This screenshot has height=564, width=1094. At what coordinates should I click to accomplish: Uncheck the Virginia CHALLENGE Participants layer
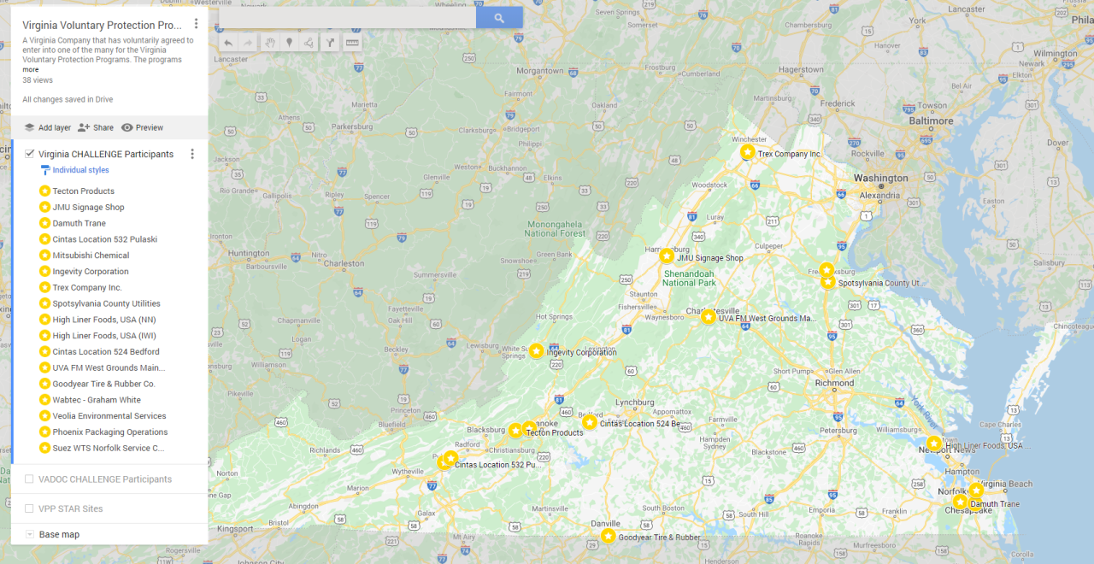[30, 154]
